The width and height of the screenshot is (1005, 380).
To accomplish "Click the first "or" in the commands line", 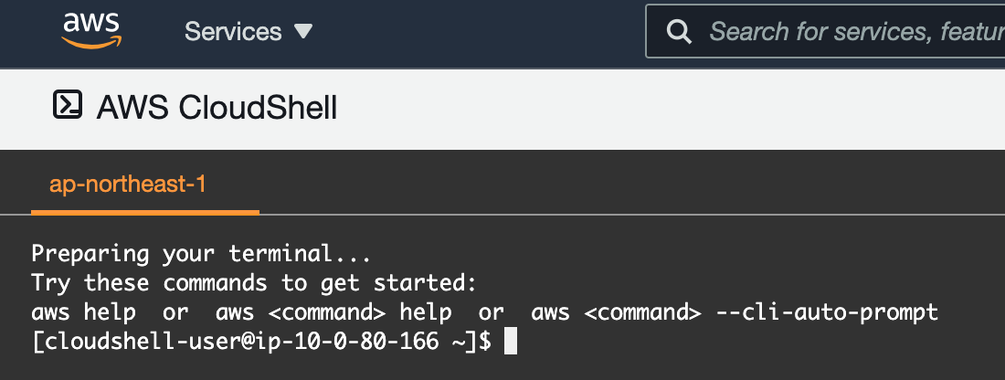I will tap(175, 311).
